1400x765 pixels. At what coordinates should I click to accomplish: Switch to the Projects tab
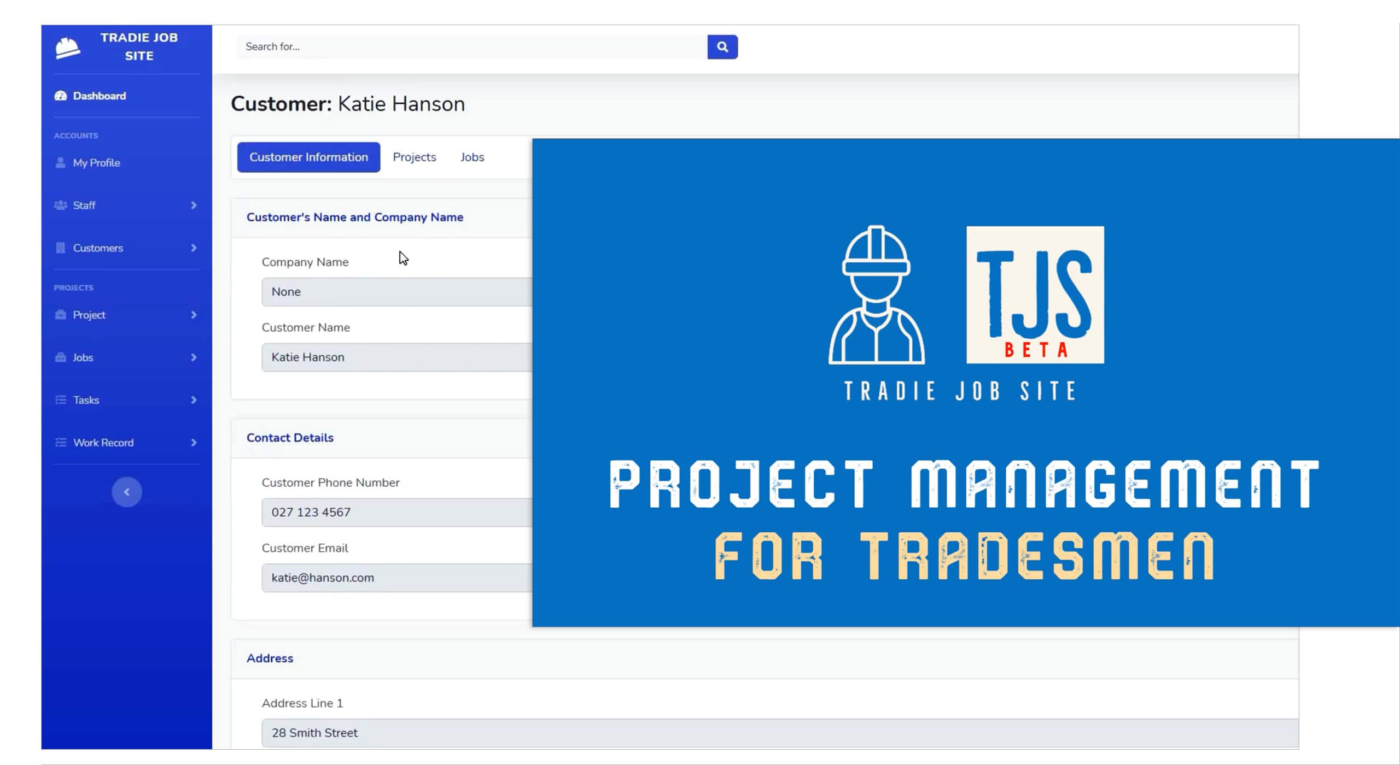point(414,156)
